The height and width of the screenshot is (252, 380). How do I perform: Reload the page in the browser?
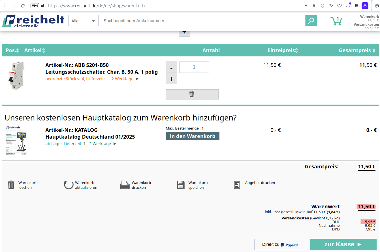click(x=23, y=6)
